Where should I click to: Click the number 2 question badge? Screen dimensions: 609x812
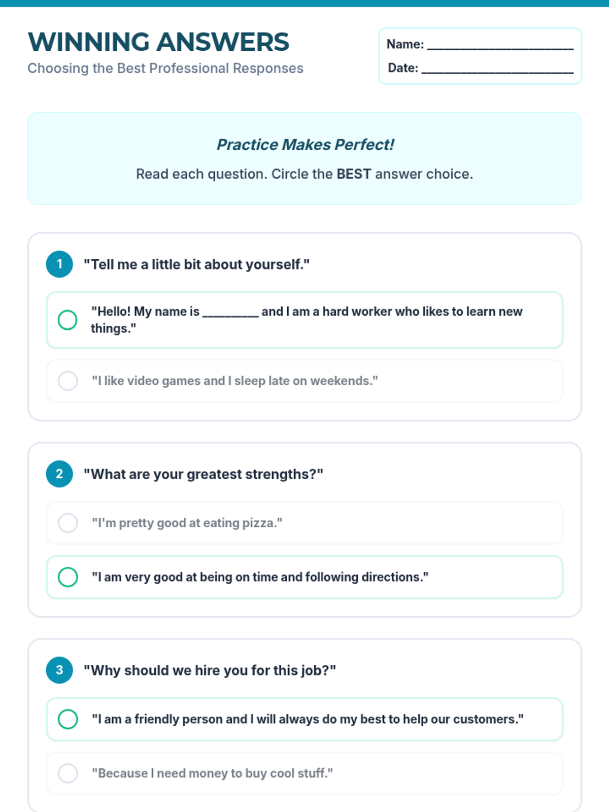point(59,474)
